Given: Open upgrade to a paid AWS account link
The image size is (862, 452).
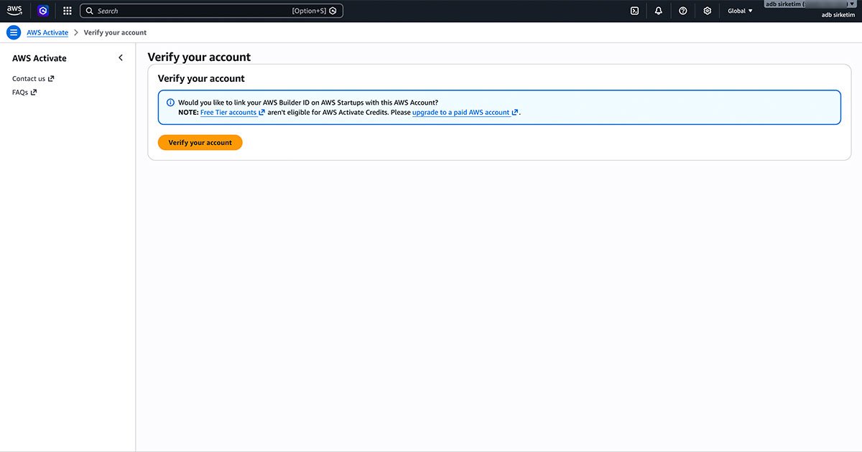Looking at the screenshot, I should tap(465, 113).
